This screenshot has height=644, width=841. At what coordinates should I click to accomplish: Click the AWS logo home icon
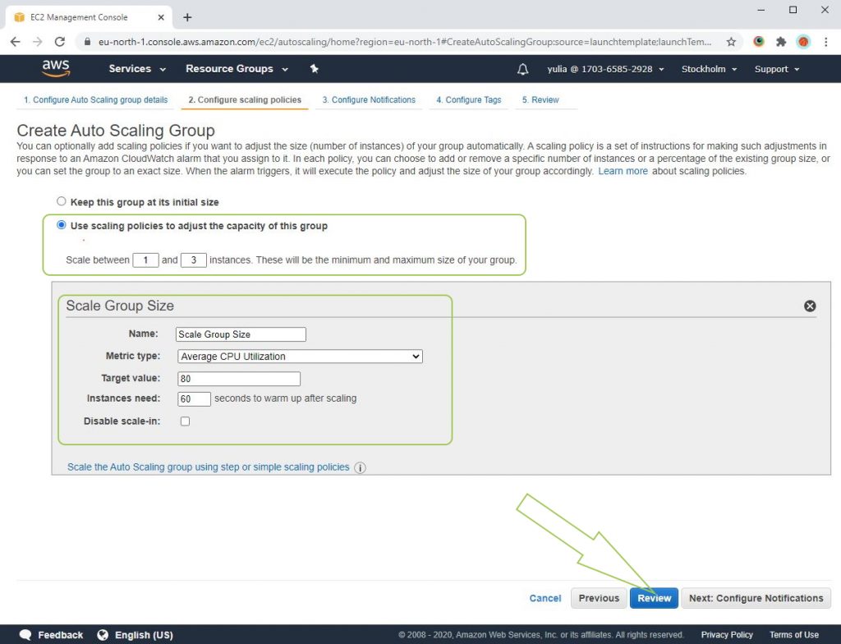56,69
